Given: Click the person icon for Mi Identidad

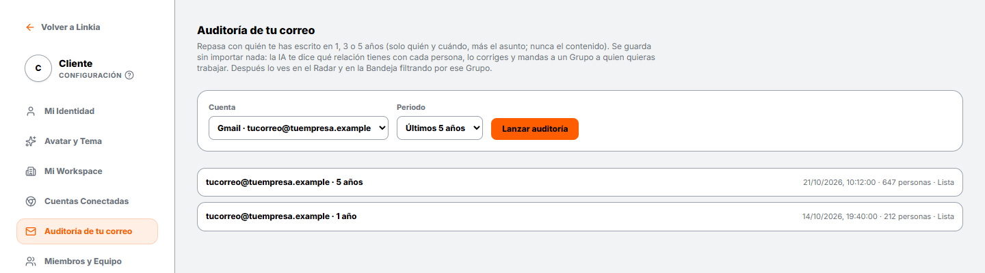Looking at the screenshot, I should [30, 111].
